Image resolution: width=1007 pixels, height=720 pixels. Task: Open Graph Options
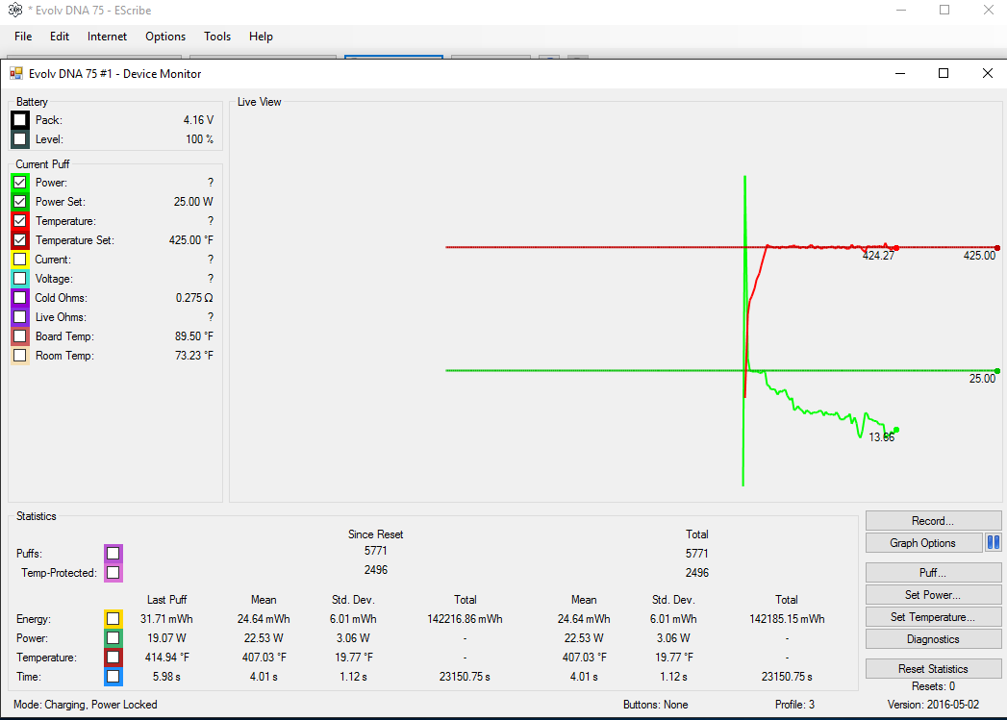pyautogui.click(x=922, y=543)
